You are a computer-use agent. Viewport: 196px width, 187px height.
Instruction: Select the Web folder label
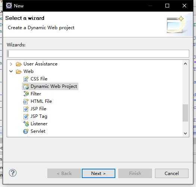point(28,71)
